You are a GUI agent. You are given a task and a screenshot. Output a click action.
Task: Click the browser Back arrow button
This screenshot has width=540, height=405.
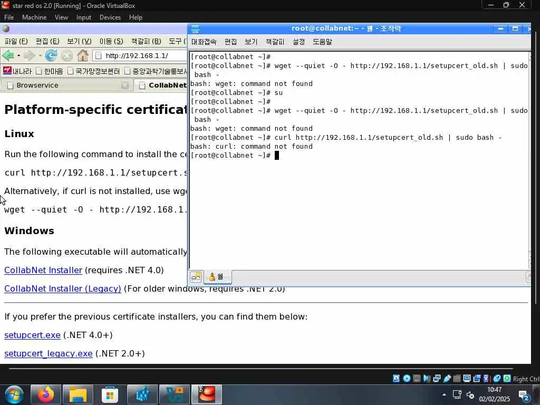click(8, 55)
